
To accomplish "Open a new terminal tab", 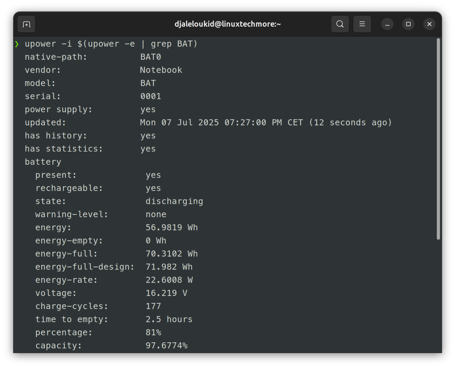I will click(26, 24).
